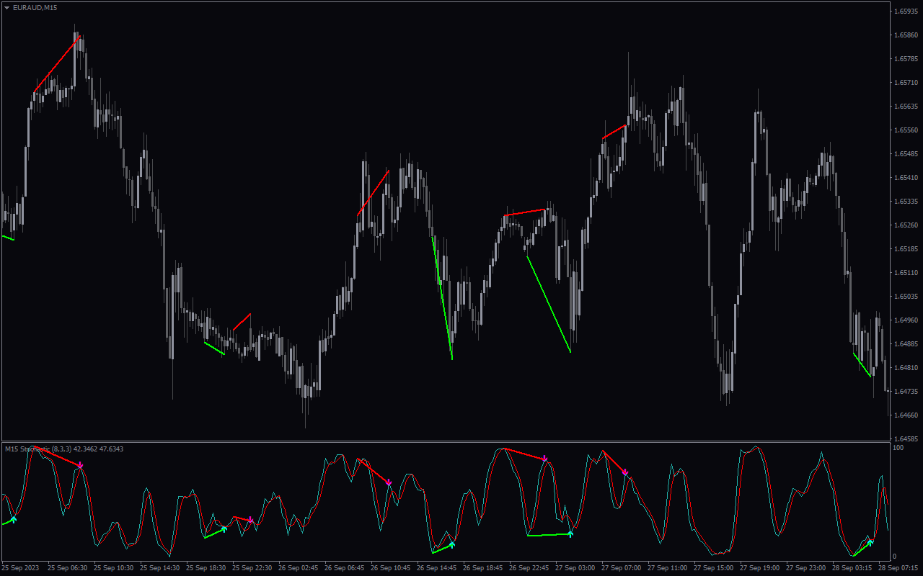Select the flat green stochastic line ending above 27 Sep 03:00
This screenshot has height=576, width=923.
pyautogui.click(x=549, y=535)
